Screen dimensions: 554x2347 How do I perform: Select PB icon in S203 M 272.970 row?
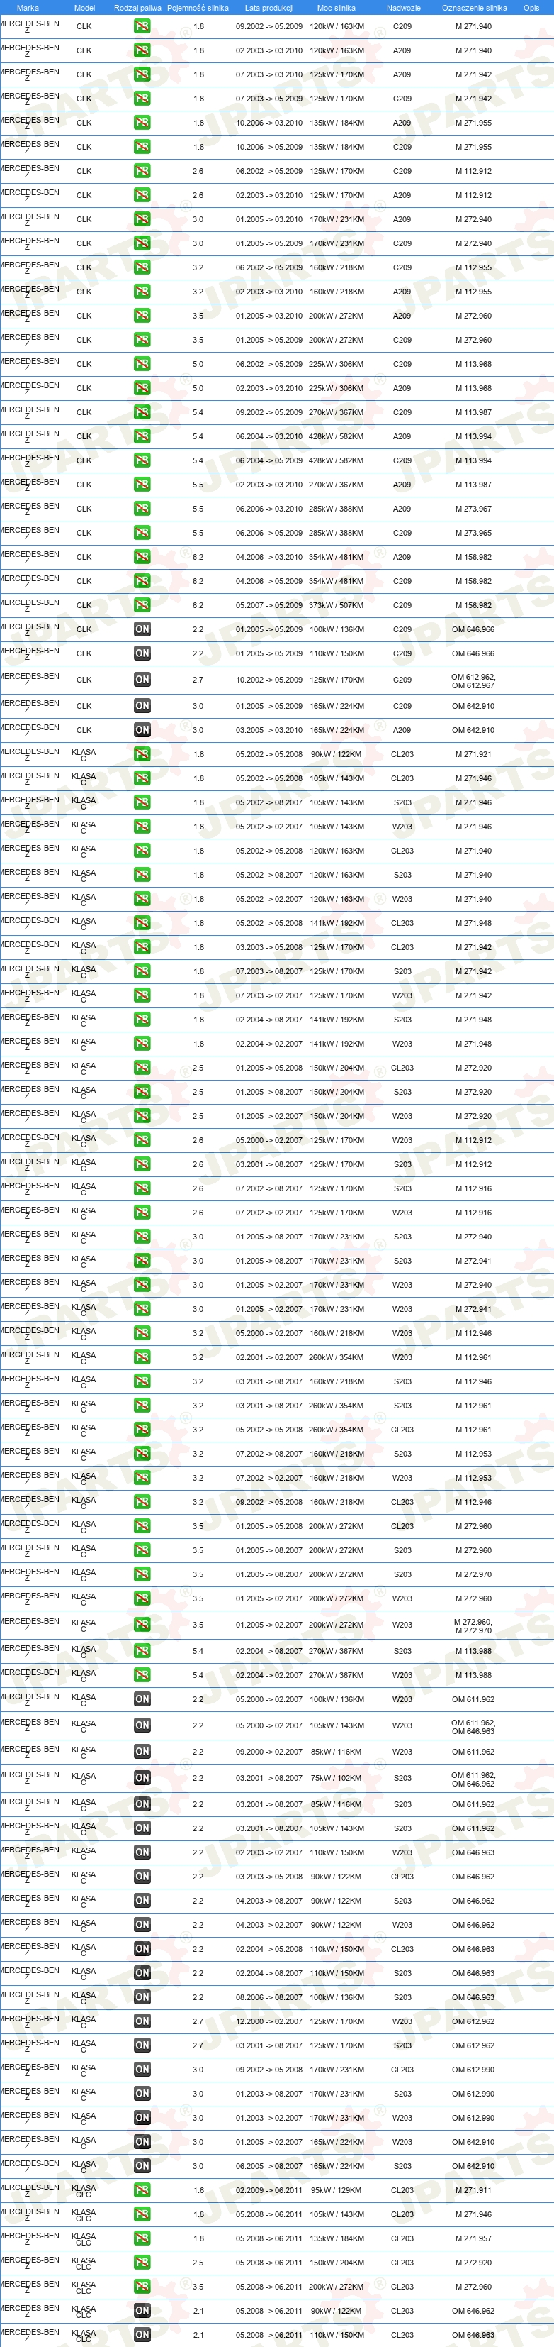click(142, 1574)
